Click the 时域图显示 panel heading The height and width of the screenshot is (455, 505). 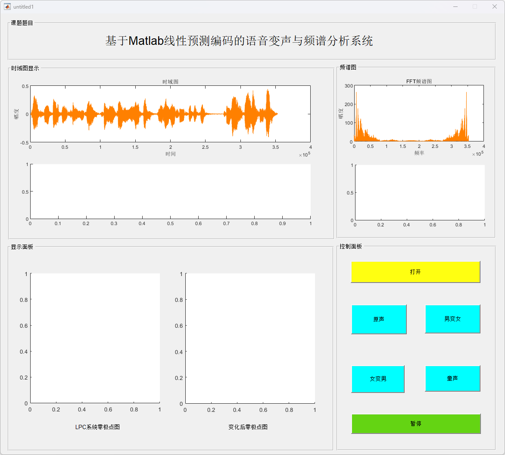coord(25,68)
